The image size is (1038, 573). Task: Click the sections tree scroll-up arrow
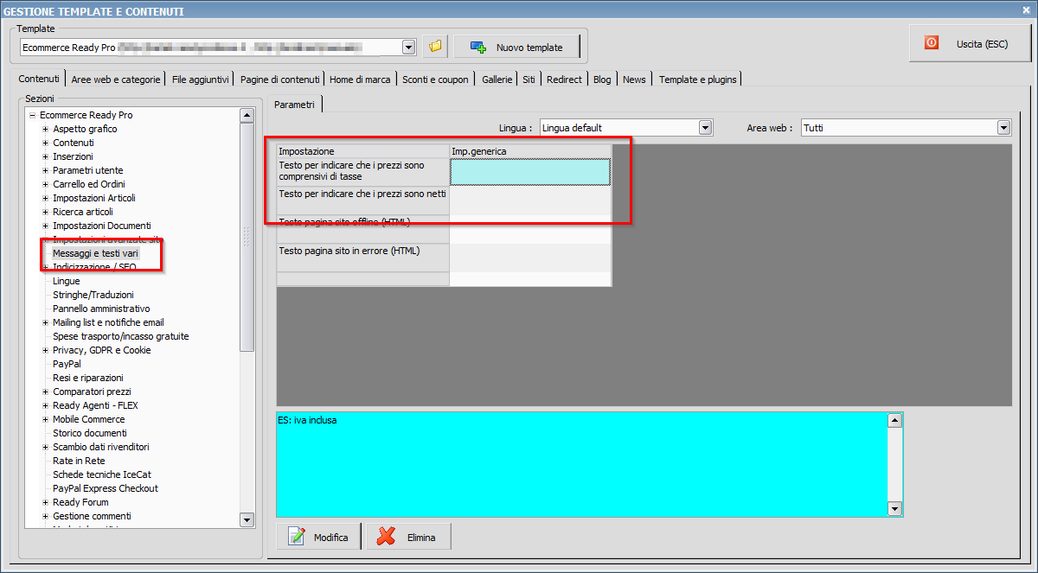247,115
